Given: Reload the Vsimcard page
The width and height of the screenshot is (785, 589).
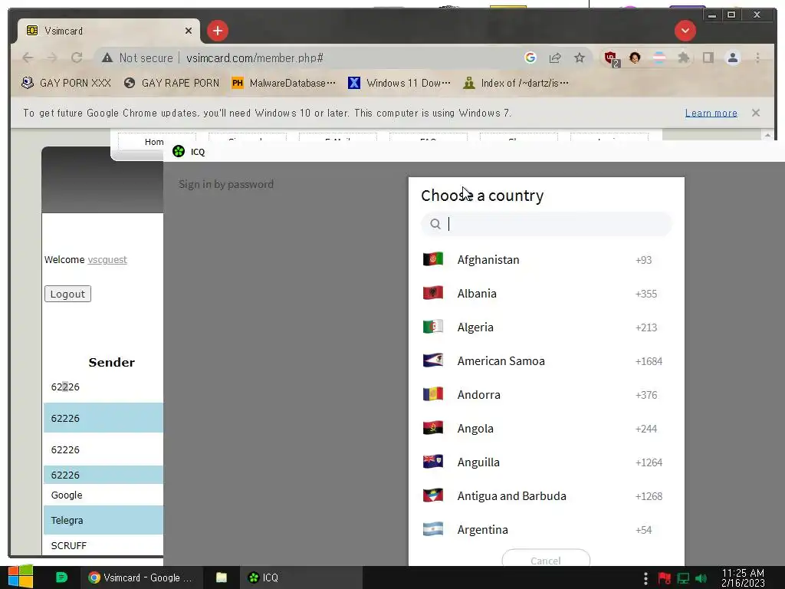Looking at the screenshot, I should 77,58.
